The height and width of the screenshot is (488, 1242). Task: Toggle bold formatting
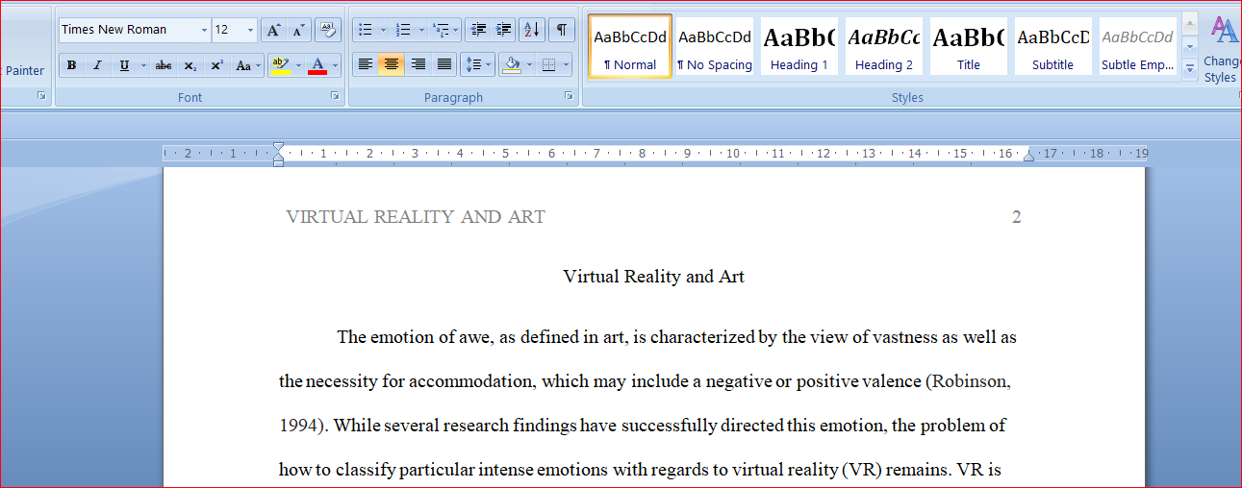tap(71, 65)
